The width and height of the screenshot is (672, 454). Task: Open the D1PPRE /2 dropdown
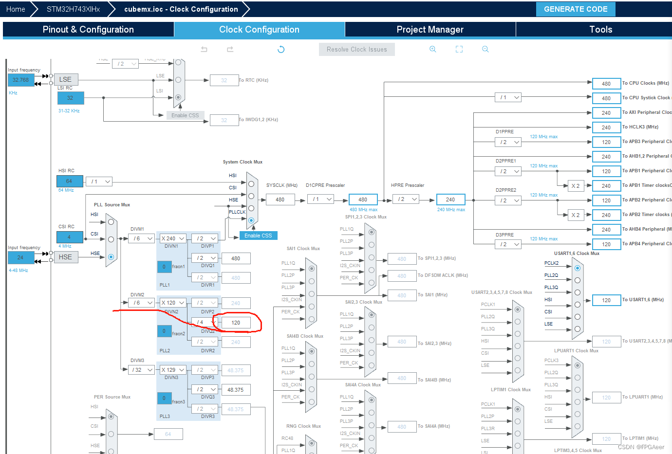[508, 142]
